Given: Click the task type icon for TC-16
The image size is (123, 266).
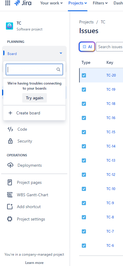Looking at the screenshot, I should 84,118.
